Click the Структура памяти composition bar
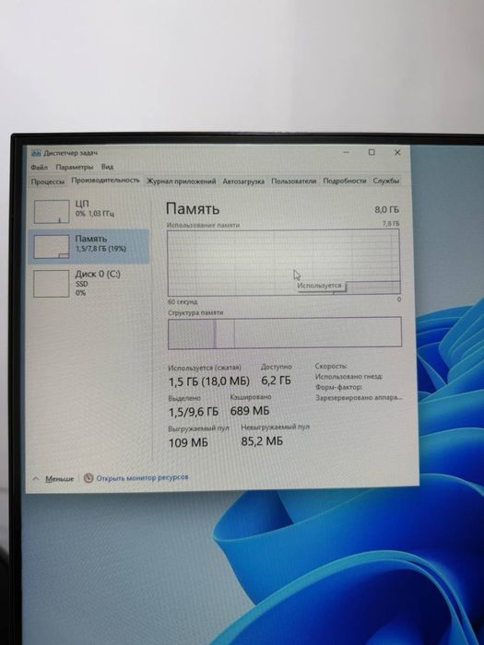 point(284,333)
